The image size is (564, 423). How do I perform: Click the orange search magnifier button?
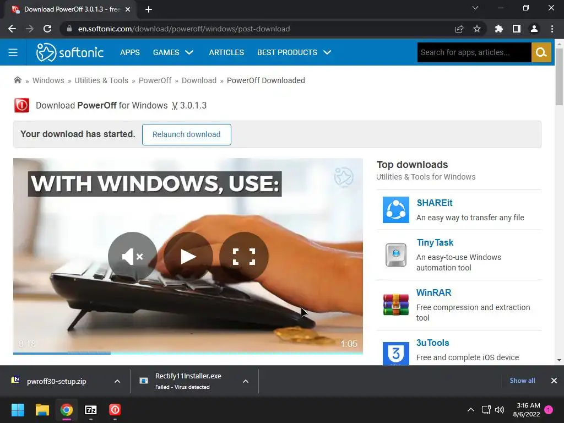541,52
